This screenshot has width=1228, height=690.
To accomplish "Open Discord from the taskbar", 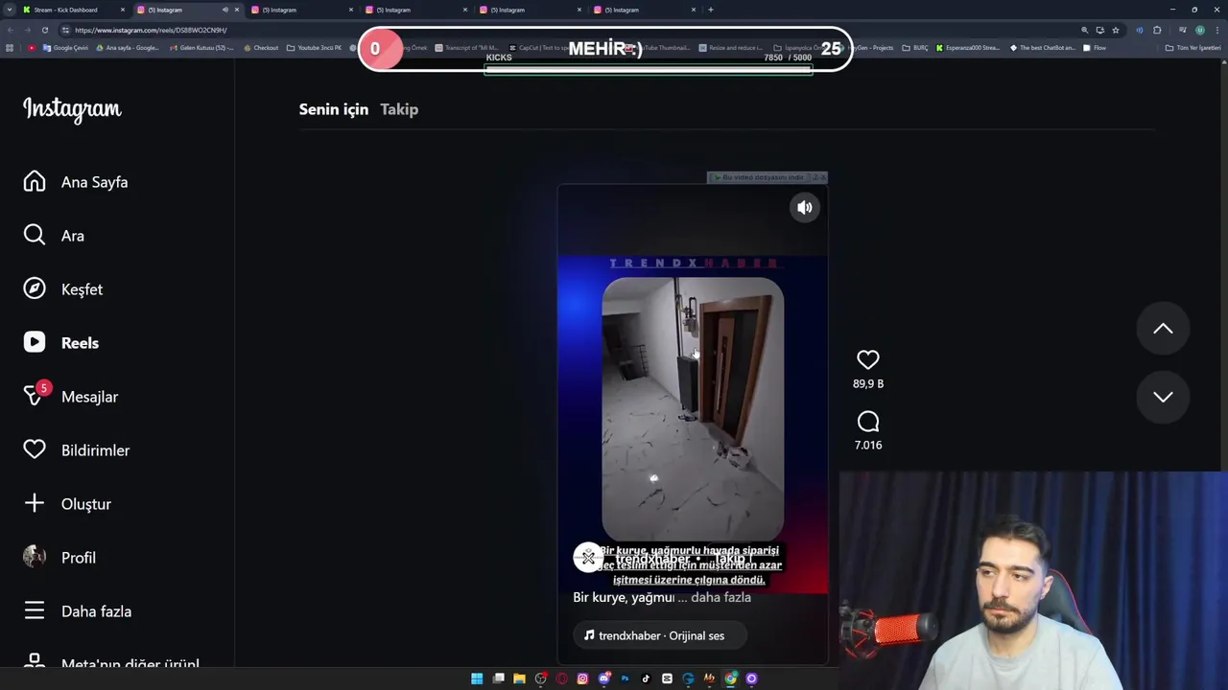I will 603,678.
